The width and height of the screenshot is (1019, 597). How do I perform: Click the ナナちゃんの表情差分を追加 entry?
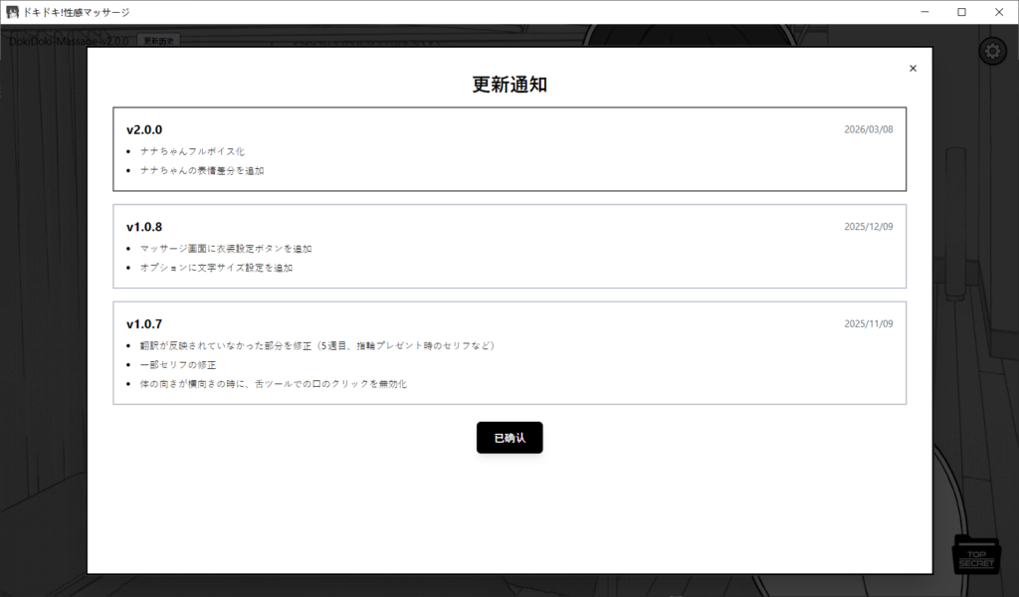click(x=202, y=171)
